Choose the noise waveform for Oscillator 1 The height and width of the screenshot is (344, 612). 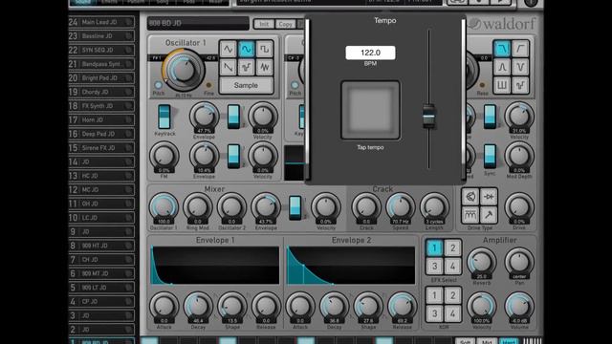click(x=265, y=67)
